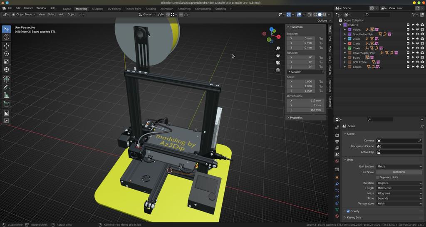Viewport: 426px width, 227px height.
Task: Open the Modifiers wrench properties tab
Action: click(337, 184)
